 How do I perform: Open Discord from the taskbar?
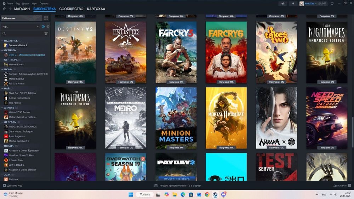(223, 194)
